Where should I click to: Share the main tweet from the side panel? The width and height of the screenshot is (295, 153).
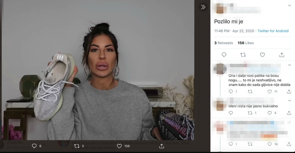pos(282,55)
